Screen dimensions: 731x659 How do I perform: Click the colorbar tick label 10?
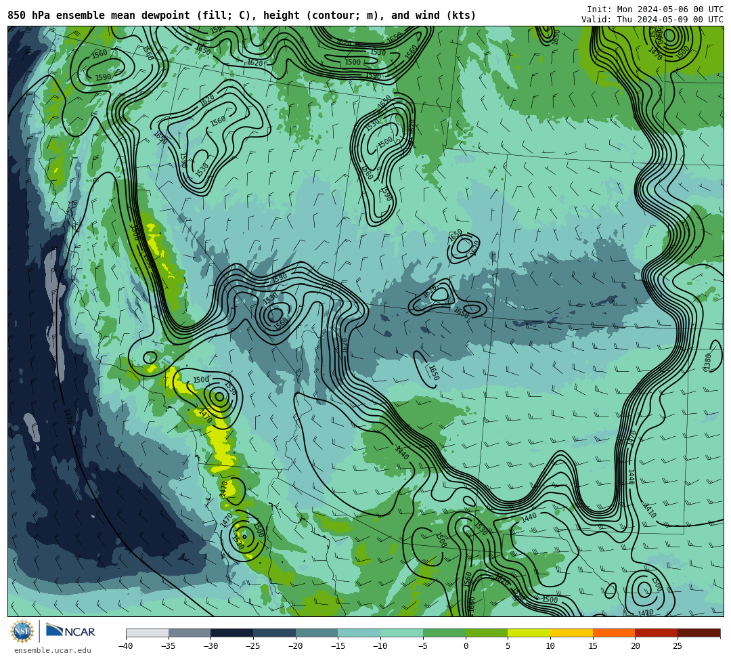pos(550,646)
